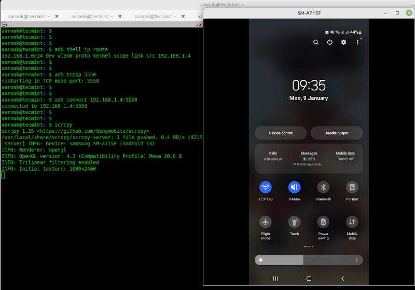Image resolution: width=415 pixels, height=290 pixels.
Task: Close the third terminal tab
Action: coord(183,17)
